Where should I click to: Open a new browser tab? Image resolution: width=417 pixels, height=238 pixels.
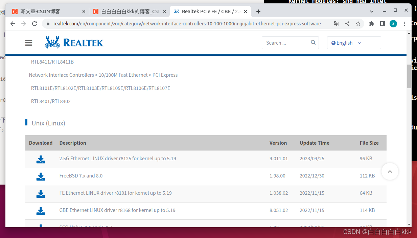(258, 11)
